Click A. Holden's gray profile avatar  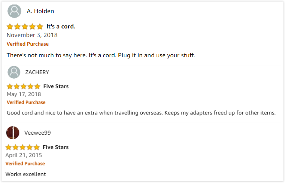pyautogui.click(x=14, y=11)
